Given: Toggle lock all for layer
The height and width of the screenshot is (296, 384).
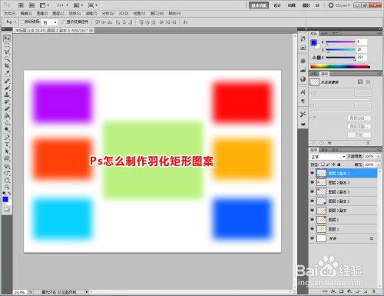Looking at the screenshot, I should pyautogui.click(x=339, y=165).
